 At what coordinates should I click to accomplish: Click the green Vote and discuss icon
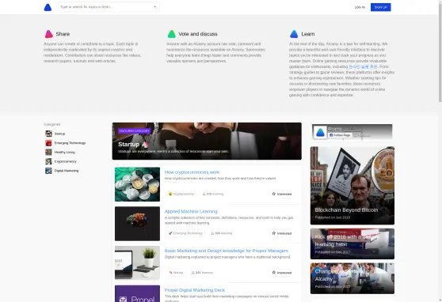(x=172, y=34)
